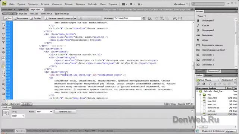Open the site management icon menu
Viewport: 239px width, 134px height.
[140, 4]
